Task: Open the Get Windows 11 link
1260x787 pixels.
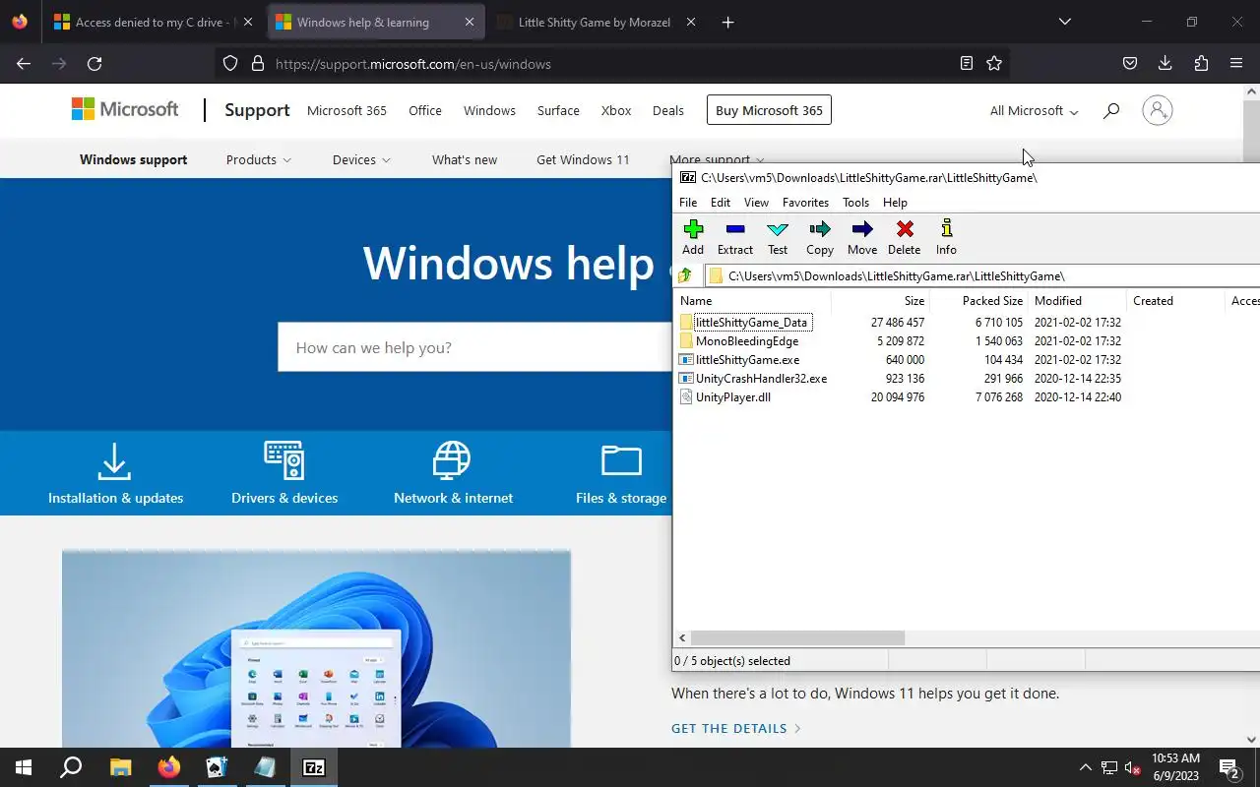Action: (583, 159)
